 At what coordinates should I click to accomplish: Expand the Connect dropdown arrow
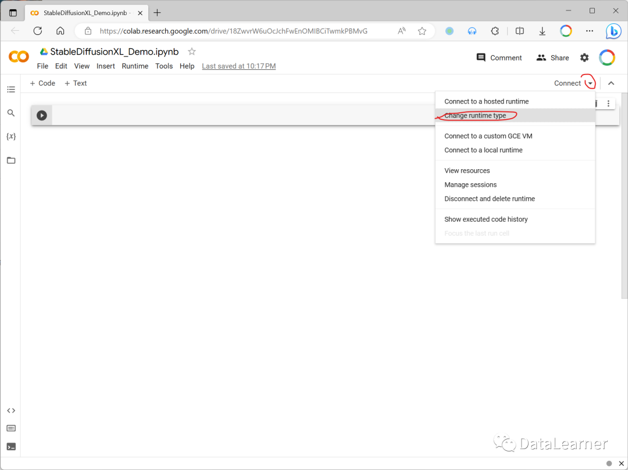pyautogui.click(x=590, y=83)
